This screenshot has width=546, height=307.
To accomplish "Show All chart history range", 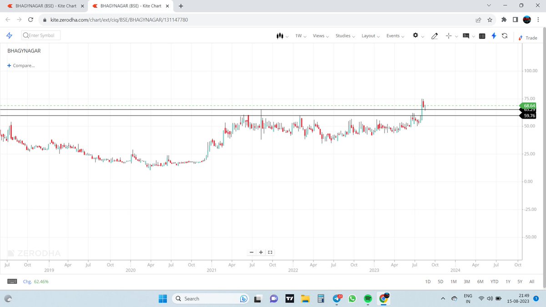I will coord(531,282).
